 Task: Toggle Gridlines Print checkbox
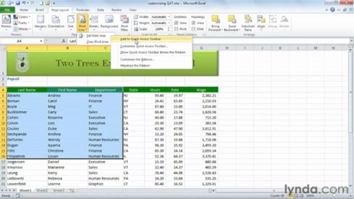[x=176, y=29]
